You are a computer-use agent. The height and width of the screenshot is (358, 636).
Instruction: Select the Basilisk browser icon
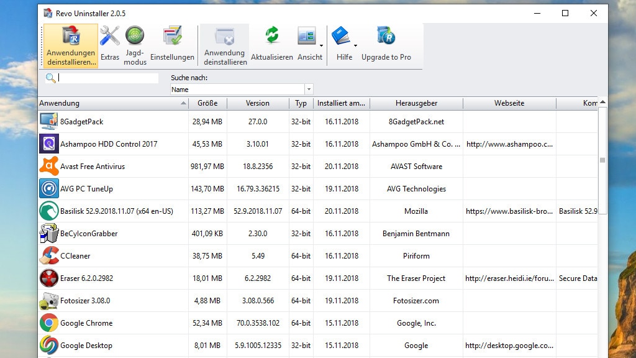48,211
